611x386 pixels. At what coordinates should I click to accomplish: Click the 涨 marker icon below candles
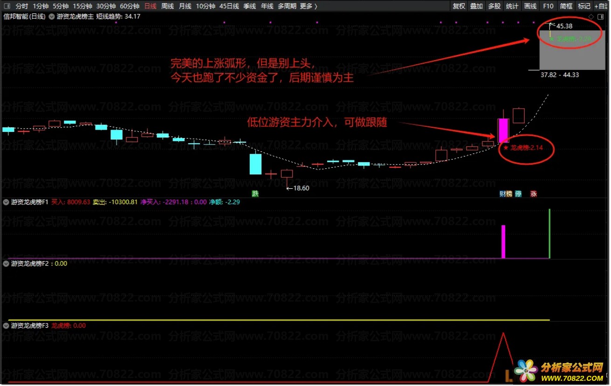(534, 193)
